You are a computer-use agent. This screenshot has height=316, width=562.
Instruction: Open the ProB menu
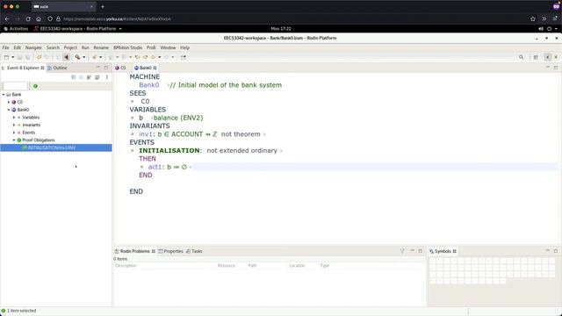click(x=151, y=47)
